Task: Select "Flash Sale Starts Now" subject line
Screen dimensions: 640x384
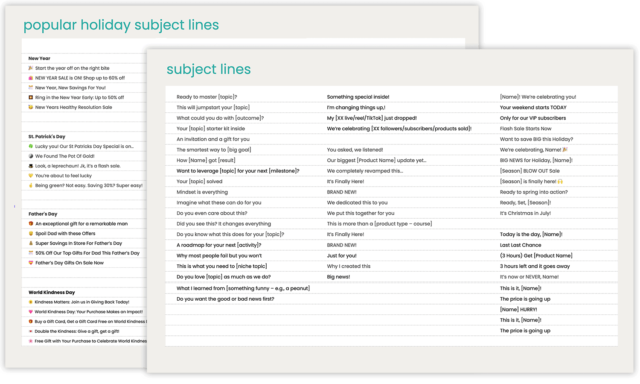Action: 526,128
